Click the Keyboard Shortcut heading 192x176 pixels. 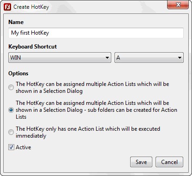[33, 47]
